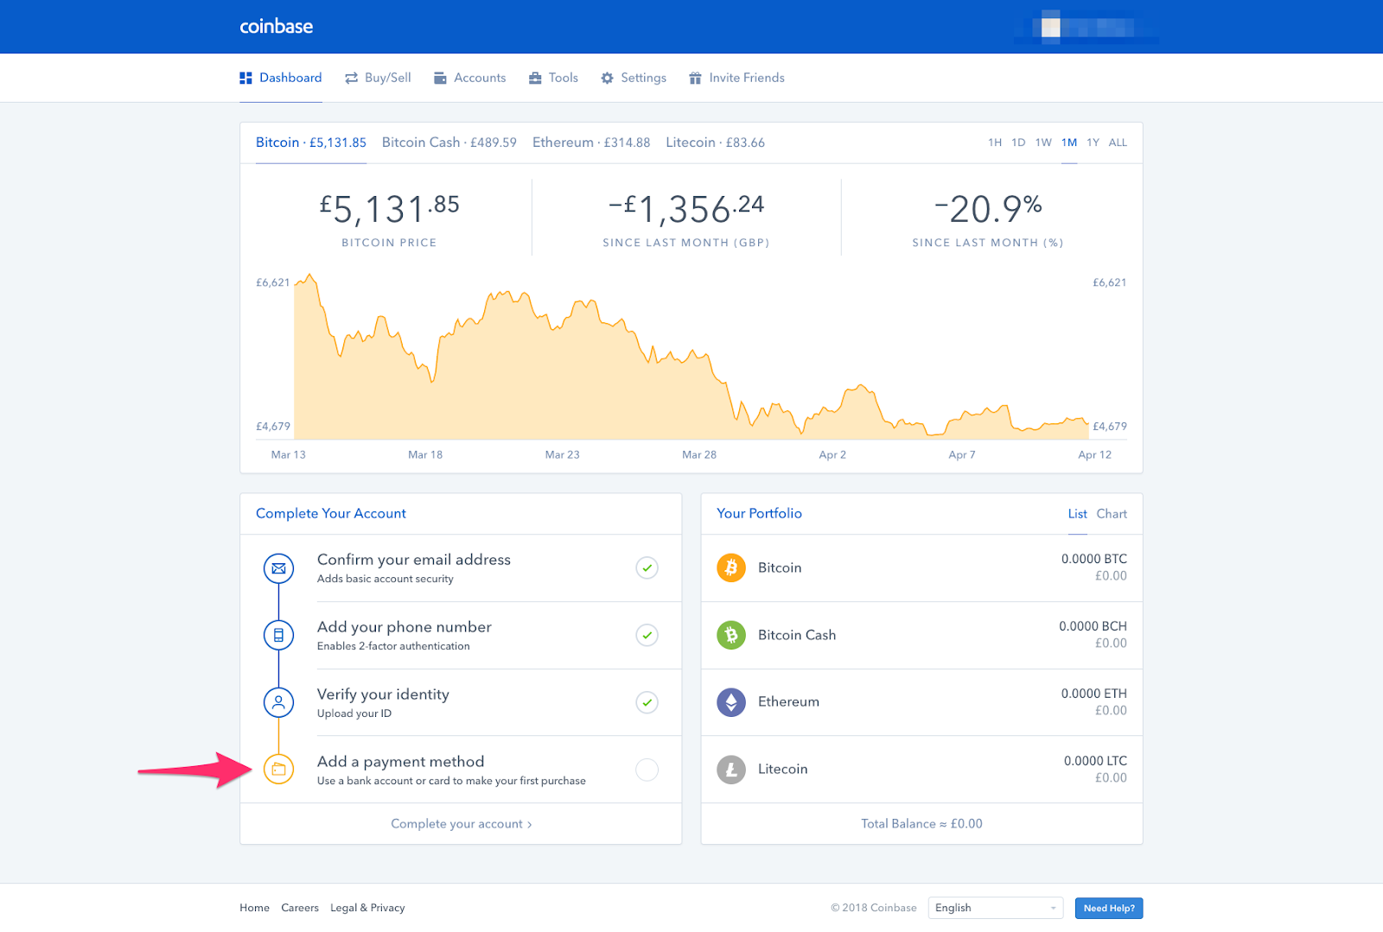Open the Careers footer link

point(300,908)
